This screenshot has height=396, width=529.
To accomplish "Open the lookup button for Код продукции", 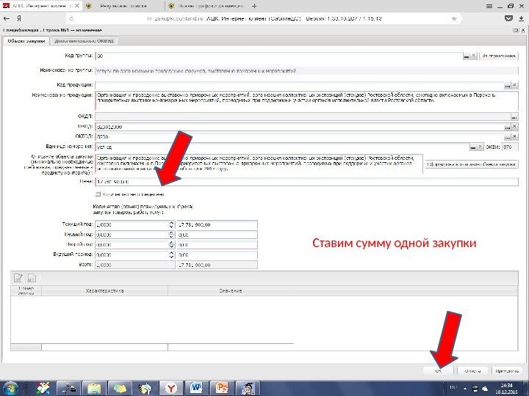I will (508, 86).
